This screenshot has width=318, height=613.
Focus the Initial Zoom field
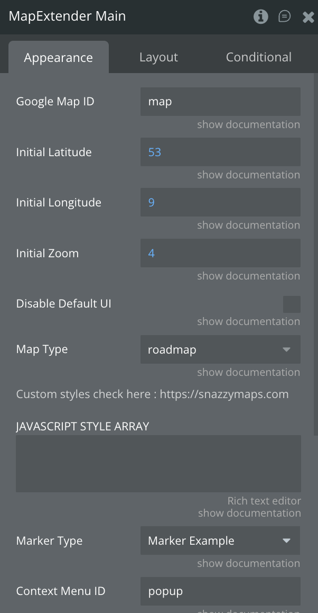coord(220,253)
